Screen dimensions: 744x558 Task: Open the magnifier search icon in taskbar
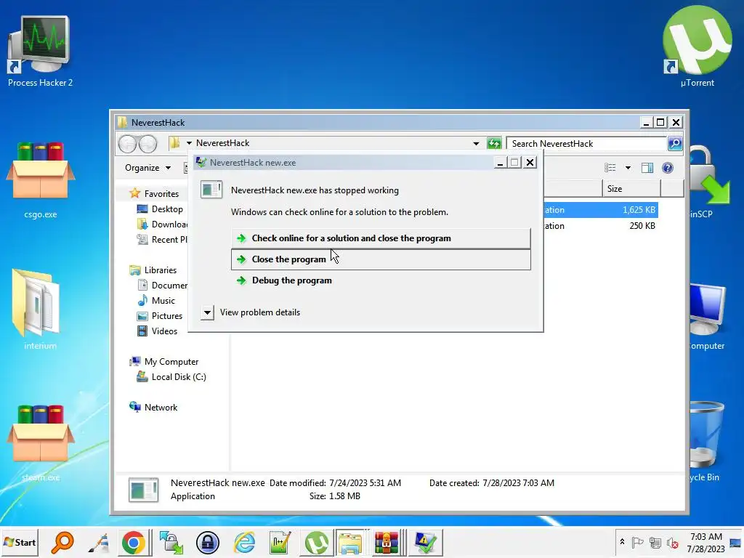click(62, 542)
